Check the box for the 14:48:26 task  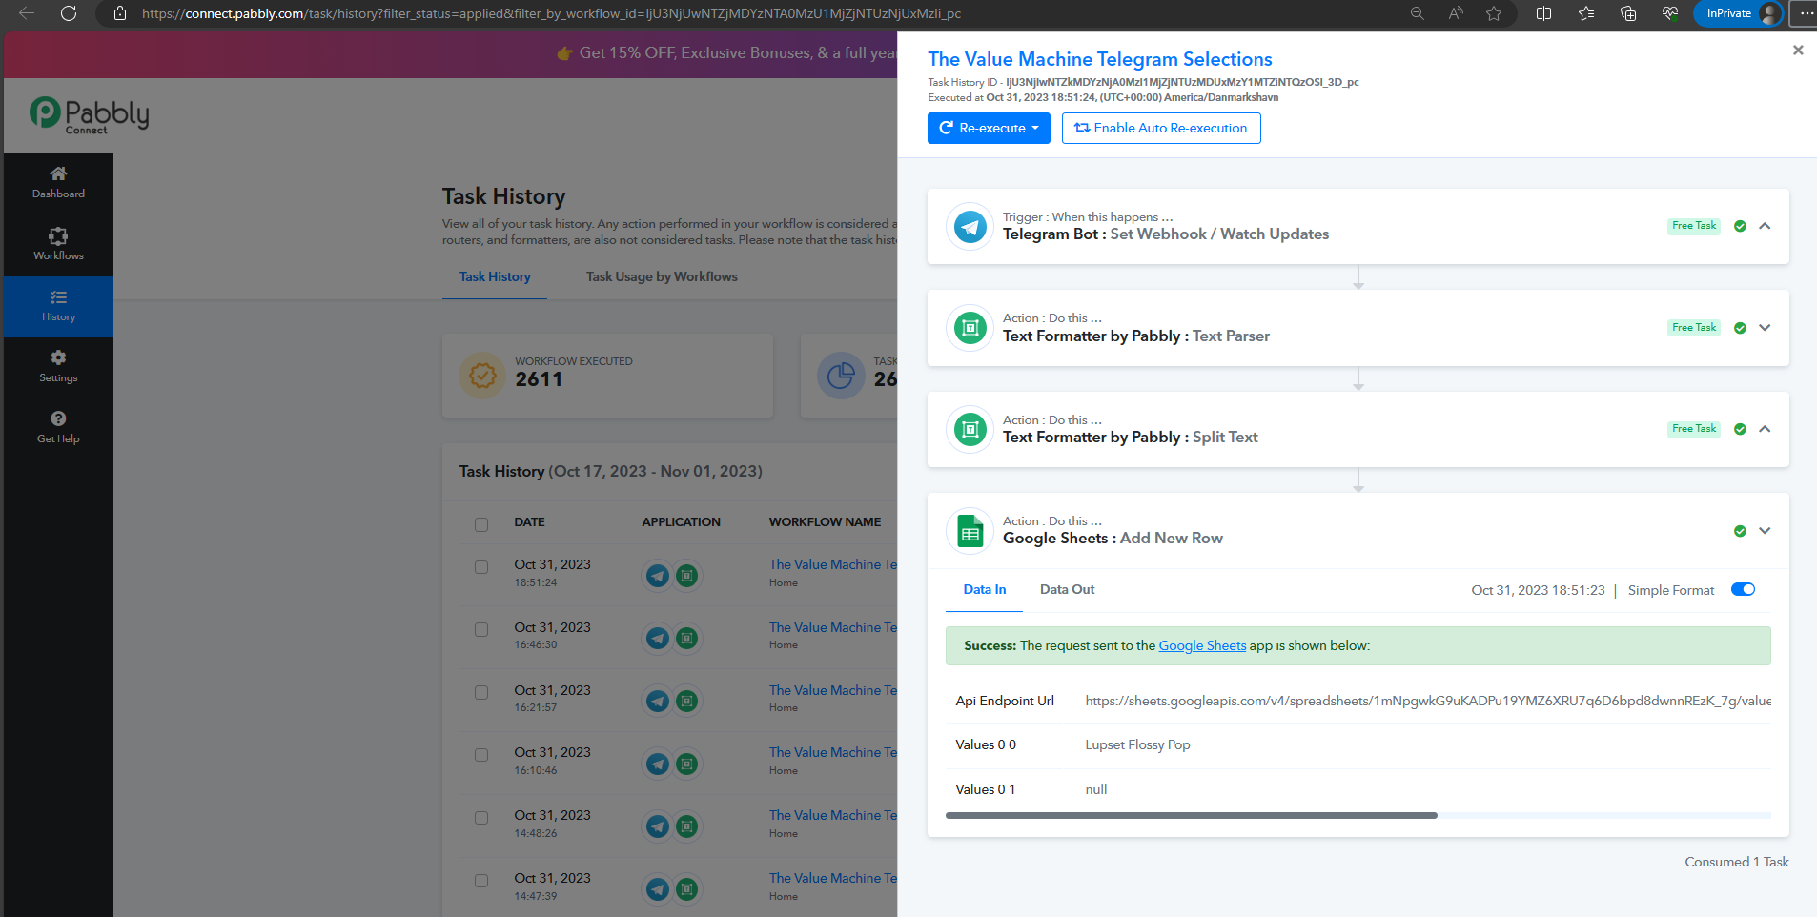[481, 818]
